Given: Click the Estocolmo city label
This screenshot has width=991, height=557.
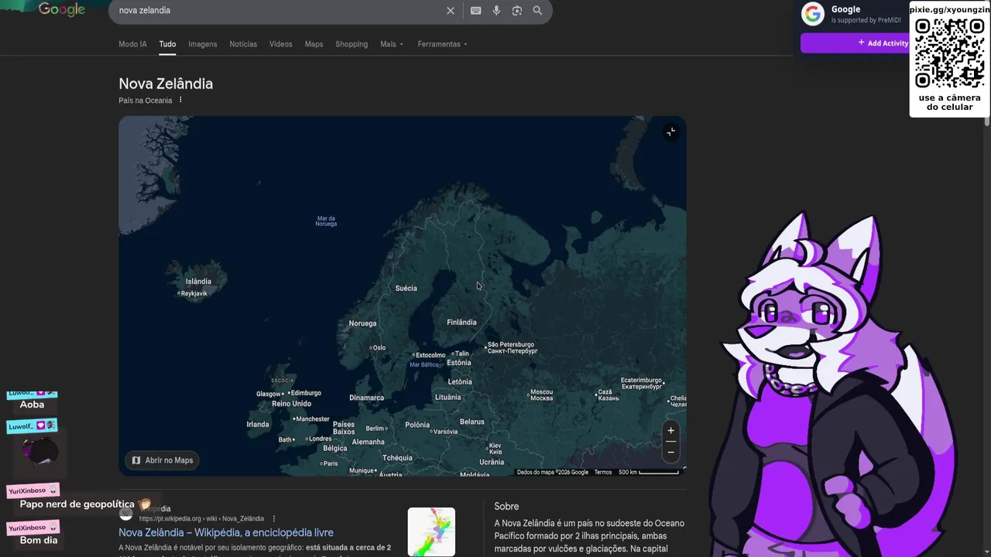Looking at the screenshot, I should (429, 355).
